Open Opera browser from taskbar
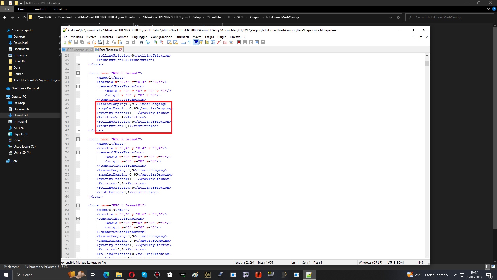 [x=131, y=275]
